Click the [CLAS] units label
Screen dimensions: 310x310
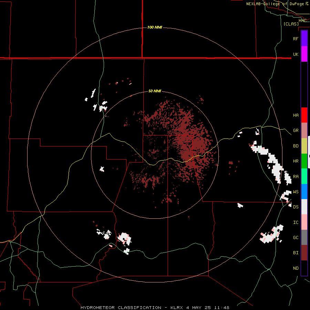[291, 24]
